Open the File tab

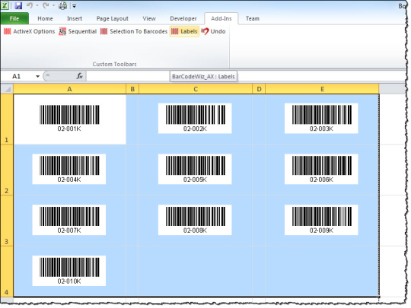point(14,18)
